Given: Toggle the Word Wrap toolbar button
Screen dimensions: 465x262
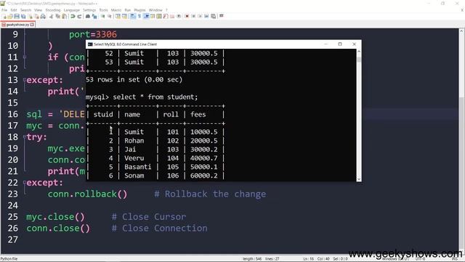Looking at the screenshot, I should click(x=132, y=16).
